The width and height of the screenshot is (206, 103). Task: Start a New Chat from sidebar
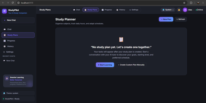(x=18, y=20)
